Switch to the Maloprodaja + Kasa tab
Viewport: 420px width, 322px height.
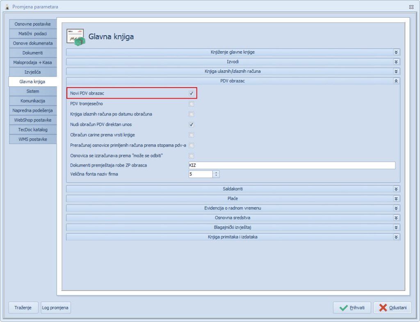click(33, 63)
